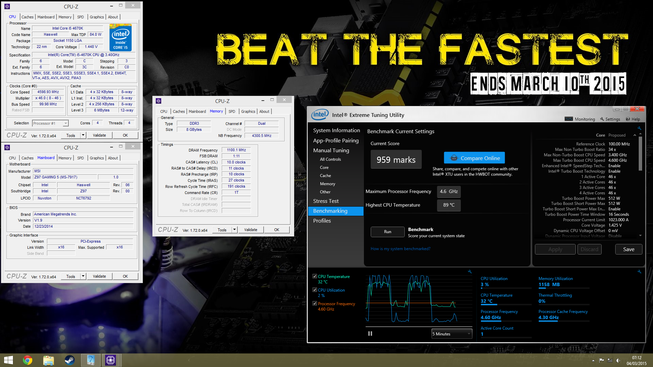Toggle CPU Temperature graph checkbox

coord(315,277)
